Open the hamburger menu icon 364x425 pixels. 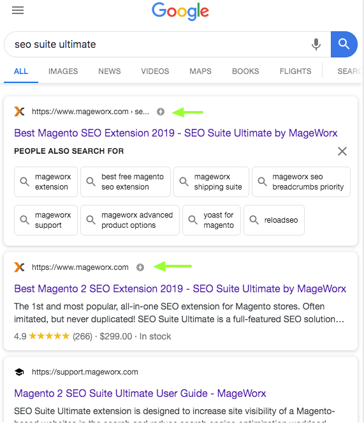pos(18,10)
